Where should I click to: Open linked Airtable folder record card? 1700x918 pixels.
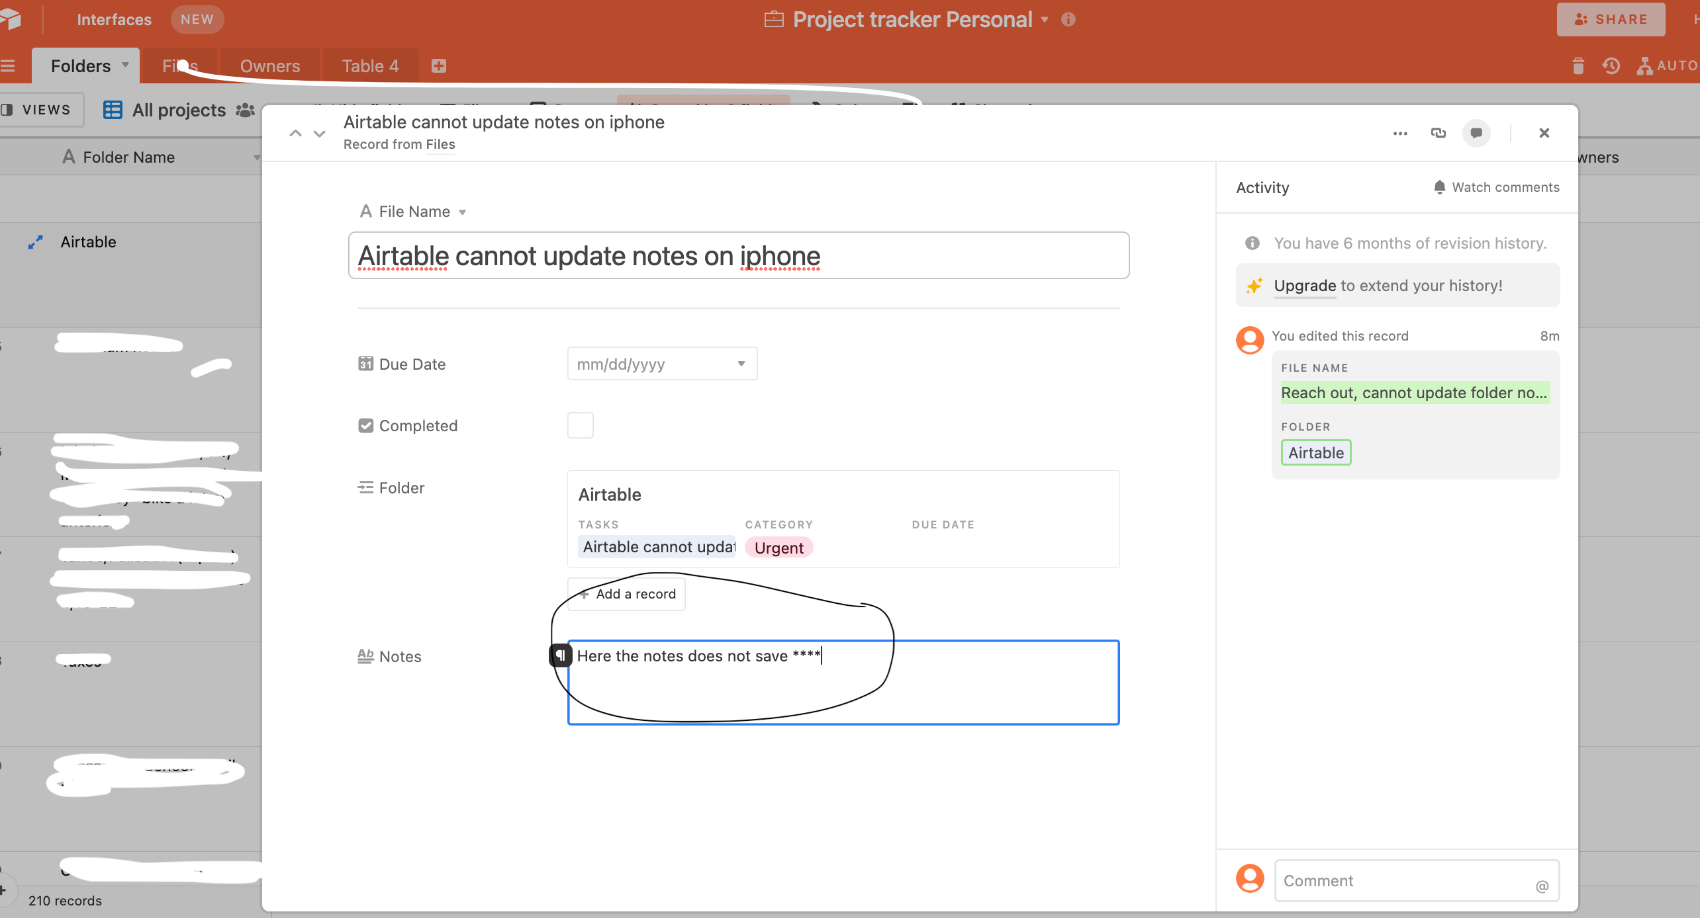point(843,519)
